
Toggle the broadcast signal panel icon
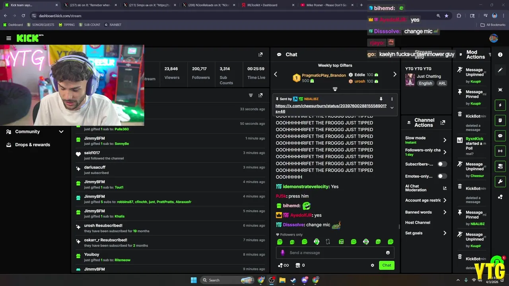(500, 151)
